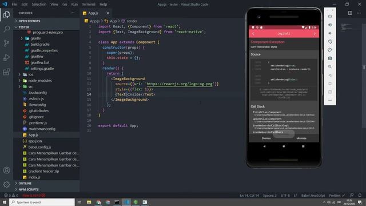Open the Accounts menu icon

coord(6,171)
